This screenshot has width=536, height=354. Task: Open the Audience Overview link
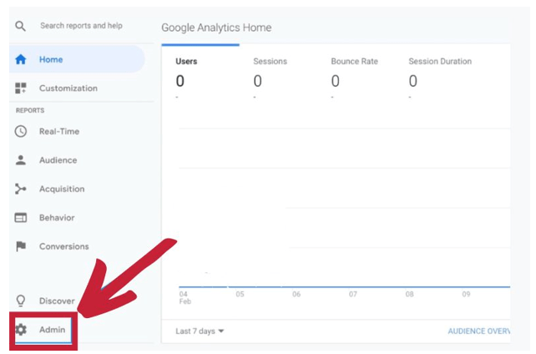pos(479,331)
